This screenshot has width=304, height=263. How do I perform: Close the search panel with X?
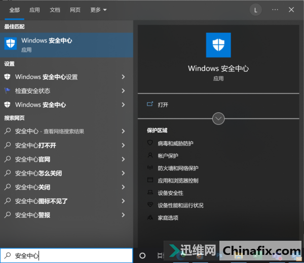point(291,10)
